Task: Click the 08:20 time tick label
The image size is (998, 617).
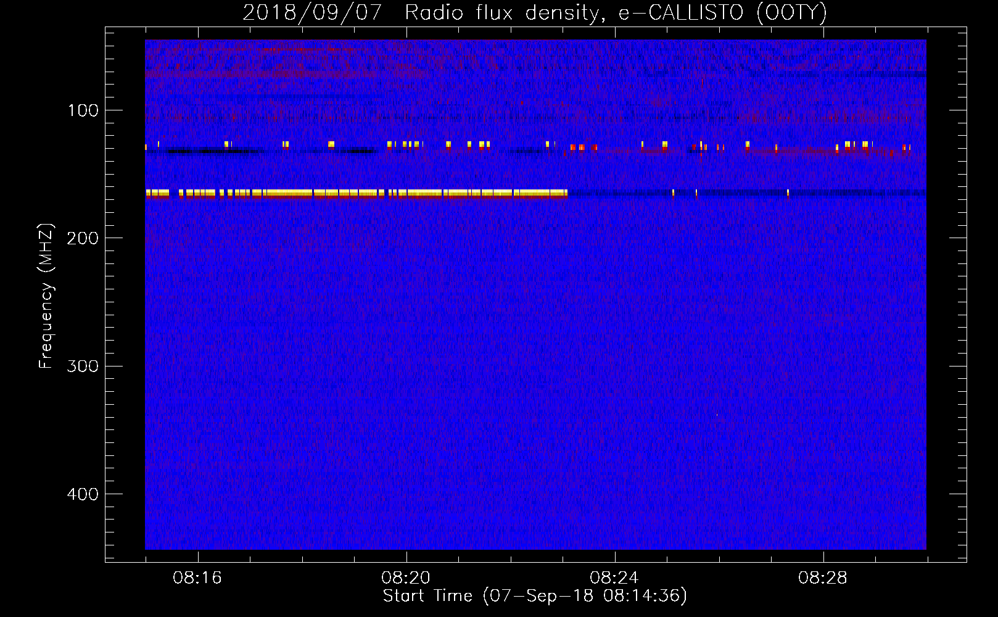Action: click(406, 578)
